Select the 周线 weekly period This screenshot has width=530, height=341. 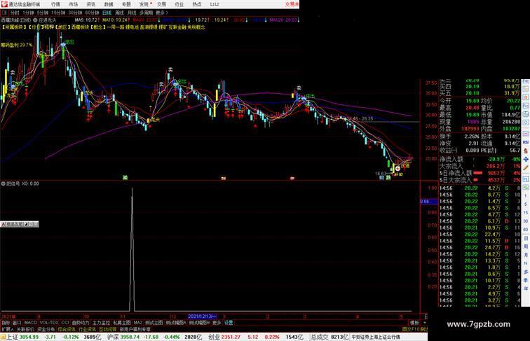(120, 13)
